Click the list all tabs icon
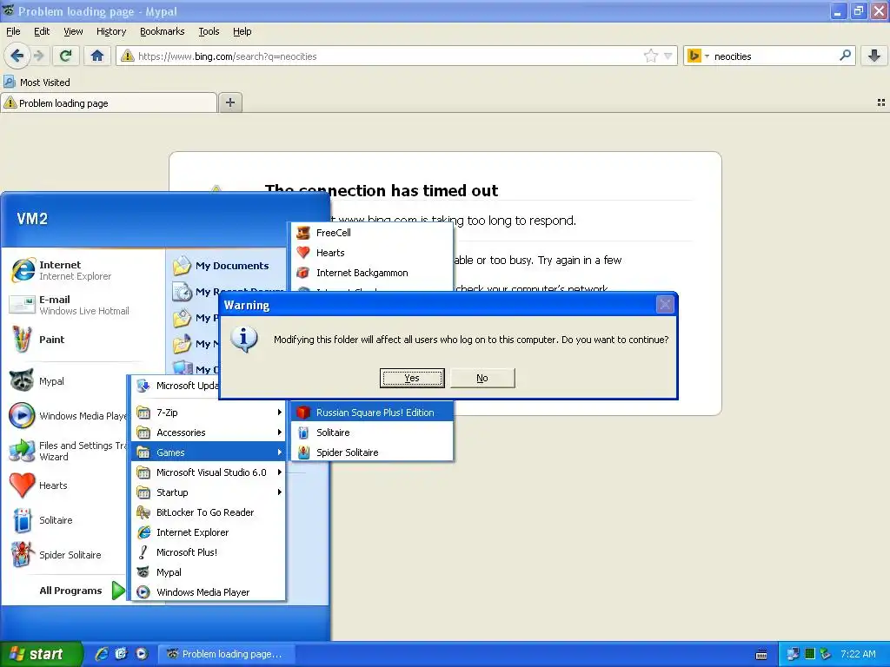This screenshot has width=890, height=667. [881, 102]
